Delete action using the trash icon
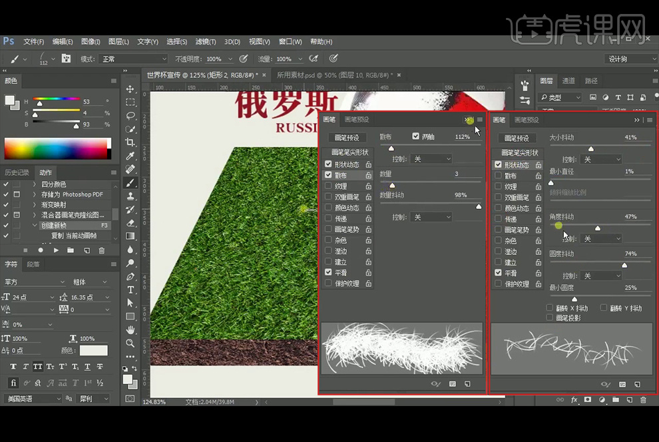This screenshot has height=442, width=659. point(102,250)
